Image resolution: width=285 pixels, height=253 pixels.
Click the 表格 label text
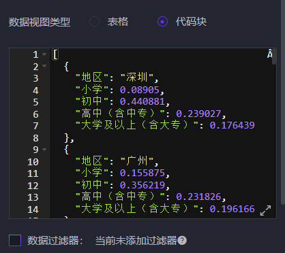click(x=118, y=22)
